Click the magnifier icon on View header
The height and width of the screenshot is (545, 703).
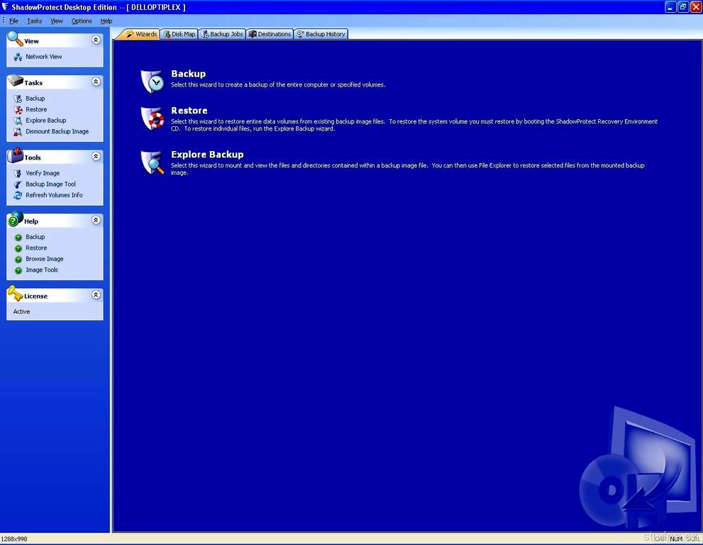tap(15, 38)
